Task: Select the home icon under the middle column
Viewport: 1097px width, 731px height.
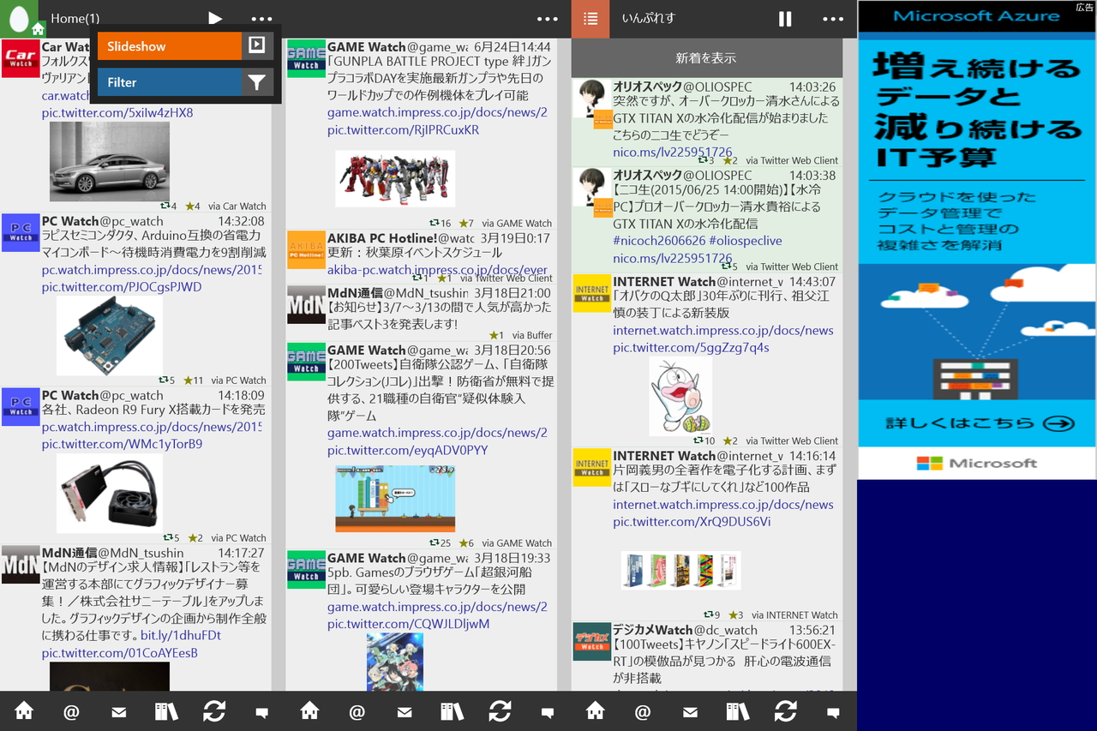Action: tap(309, 711)
